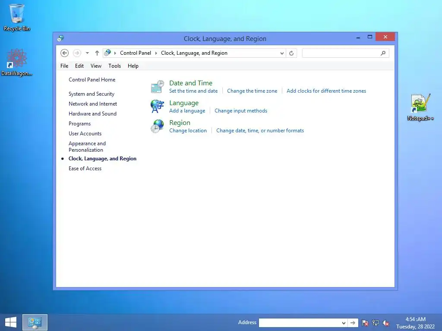Refresh the Control Panel view

[x=291, y=53]
